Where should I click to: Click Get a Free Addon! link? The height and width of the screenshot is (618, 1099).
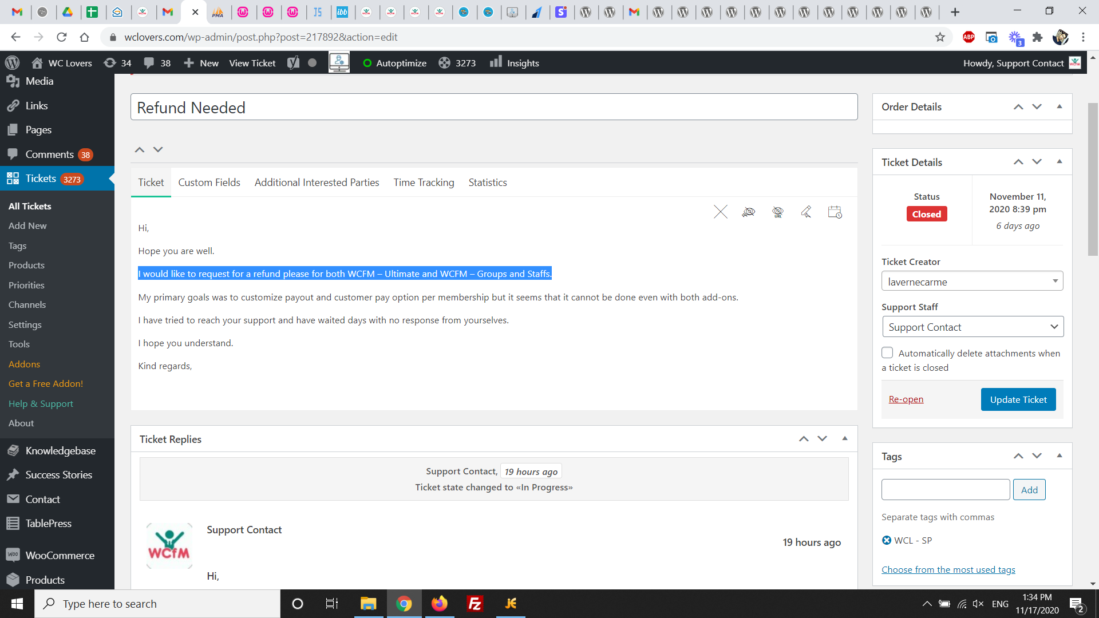click(x=46, y=384)
